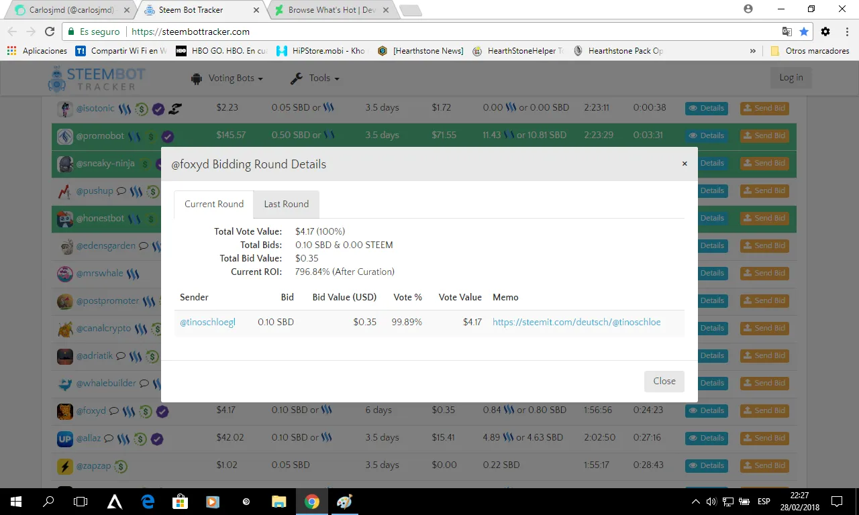Switch to the Carlosjmd browser tab
Image resolution: width=859 pixels, height=515 pixels.
[70, 10]
